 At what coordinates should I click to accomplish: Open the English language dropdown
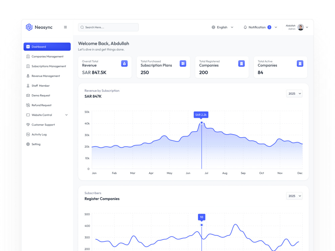222,27
